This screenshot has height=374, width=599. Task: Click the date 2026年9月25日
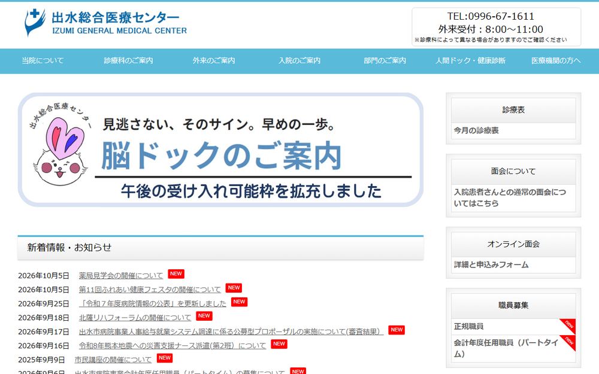[44, 304]
